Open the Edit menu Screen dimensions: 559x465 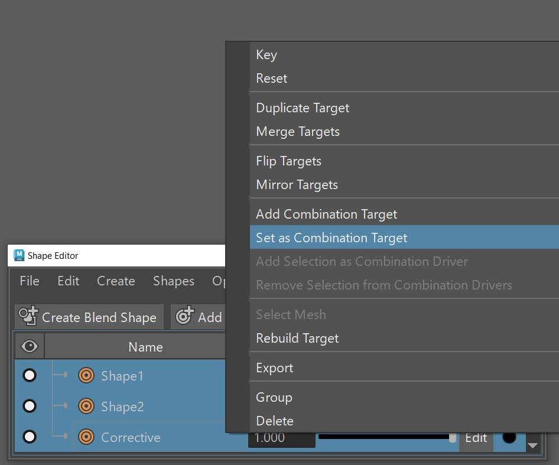click(68, 281)
